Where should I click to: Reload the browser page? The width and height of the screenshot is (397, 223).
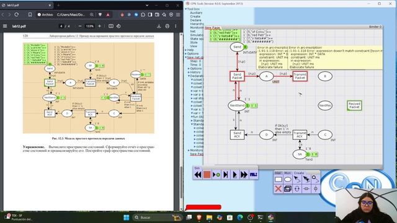coord(17,15)
